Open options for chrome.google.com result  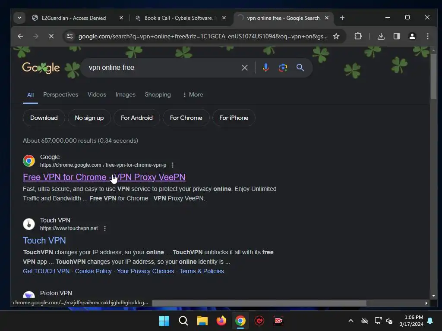(173, 165)
